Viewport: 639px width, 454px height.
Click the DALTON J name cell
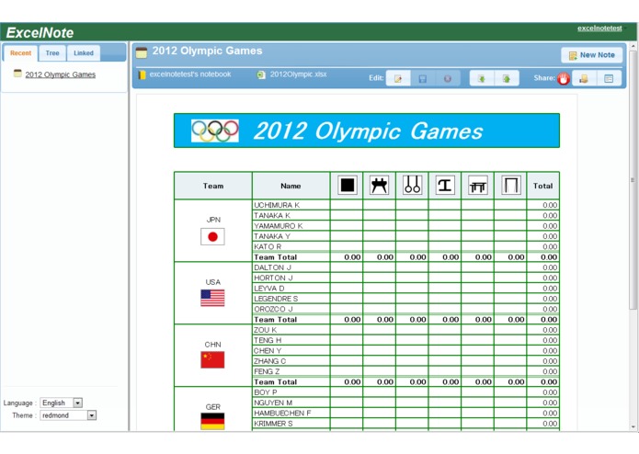tap(291, 267)
